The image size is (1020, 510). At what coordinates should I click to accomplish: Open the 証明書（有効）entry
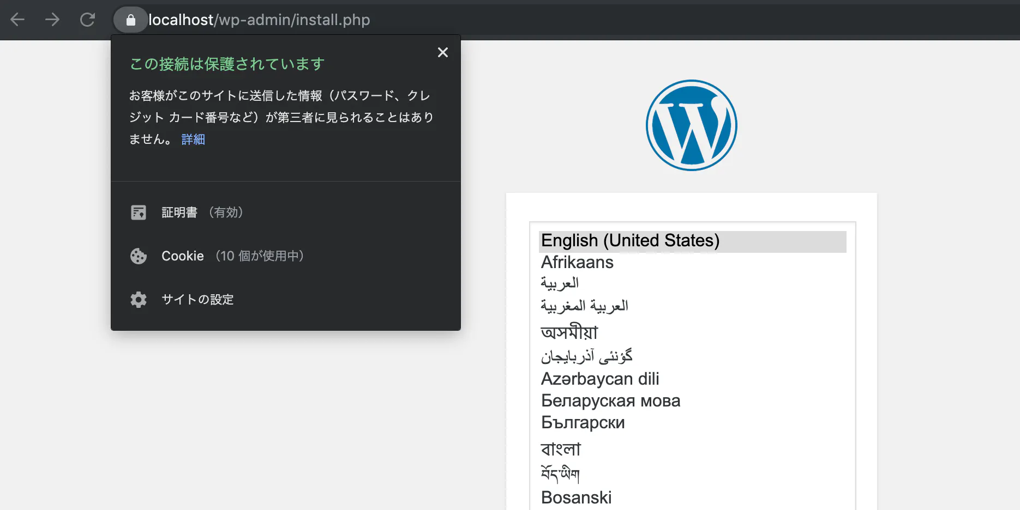pos(202,212)
